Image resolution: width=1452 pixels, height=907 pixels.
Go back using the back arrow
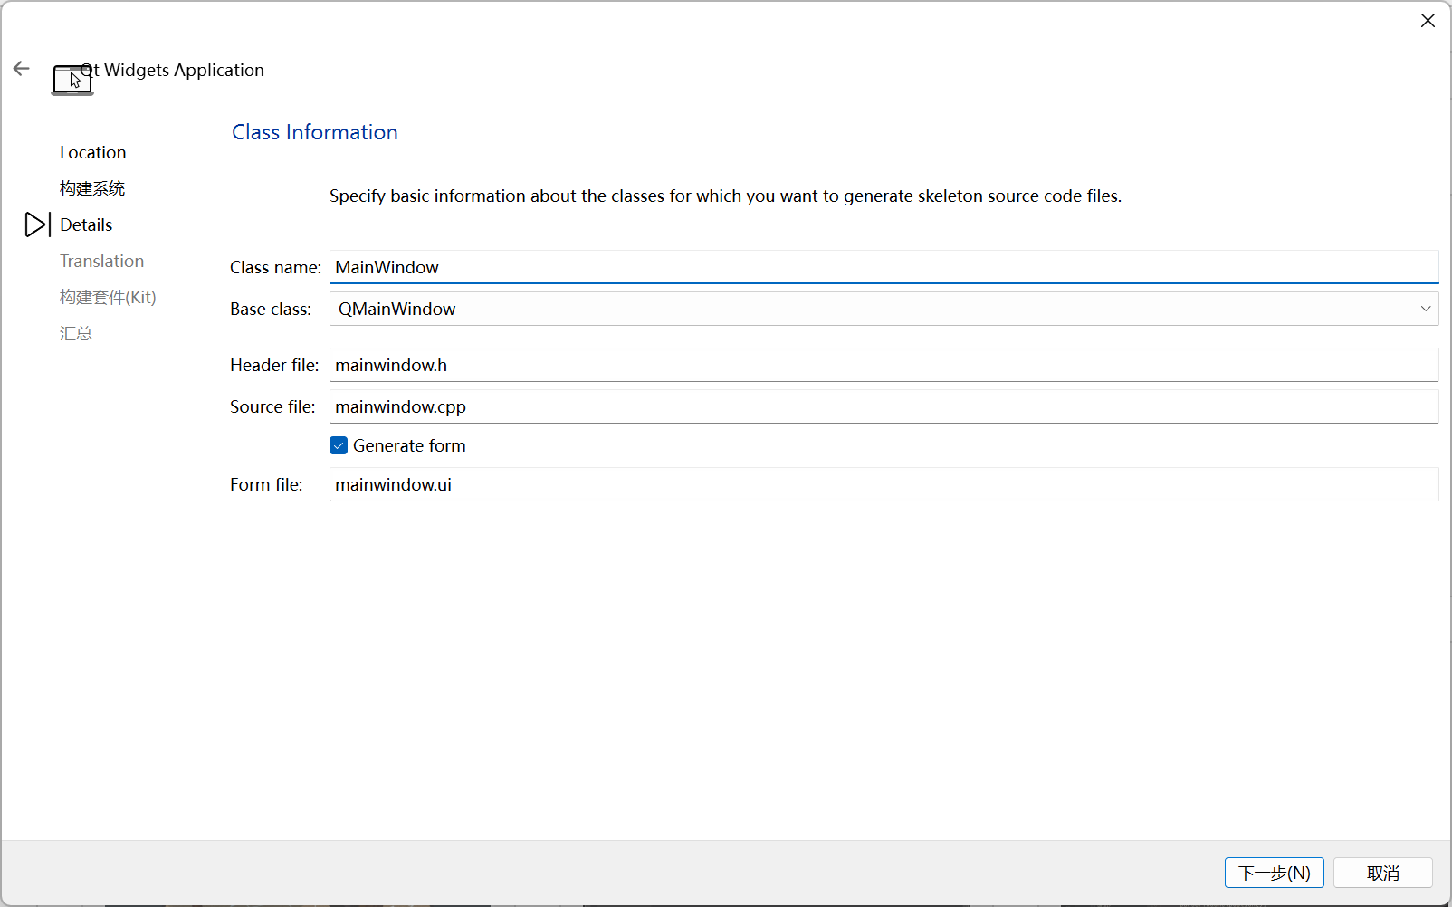(22, 69)
